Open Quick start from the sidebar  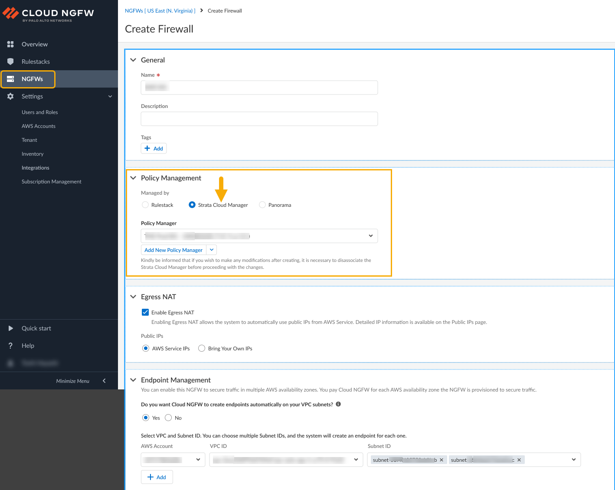pyautogui.click(x=36, y=328)
